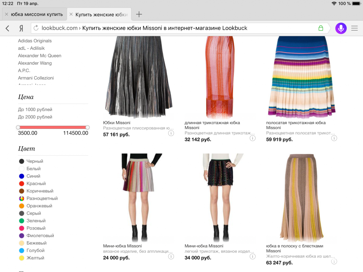Select brand Alexander Wang
The width and height of the screenshot is (363, 272).
[x=35, y=63]
